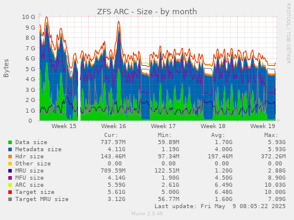
Task: Click the lime ARC size legend swatch
Action: pos(10,185)
